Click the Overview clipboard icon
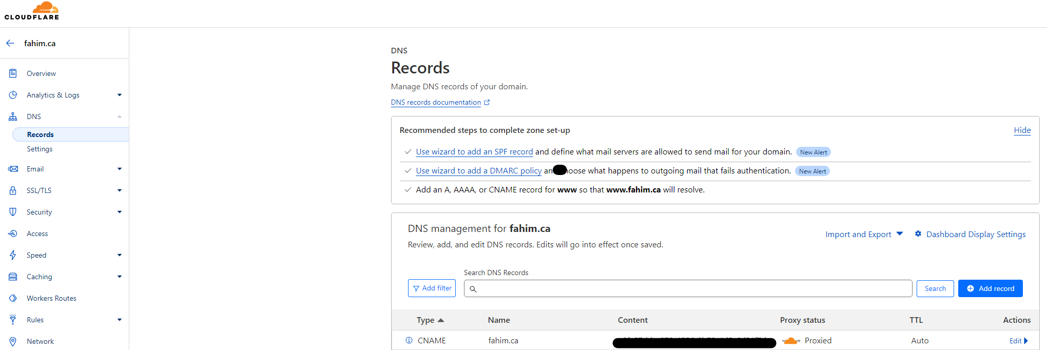Viewport: 1047px width, 350px height. click(13, 73)
